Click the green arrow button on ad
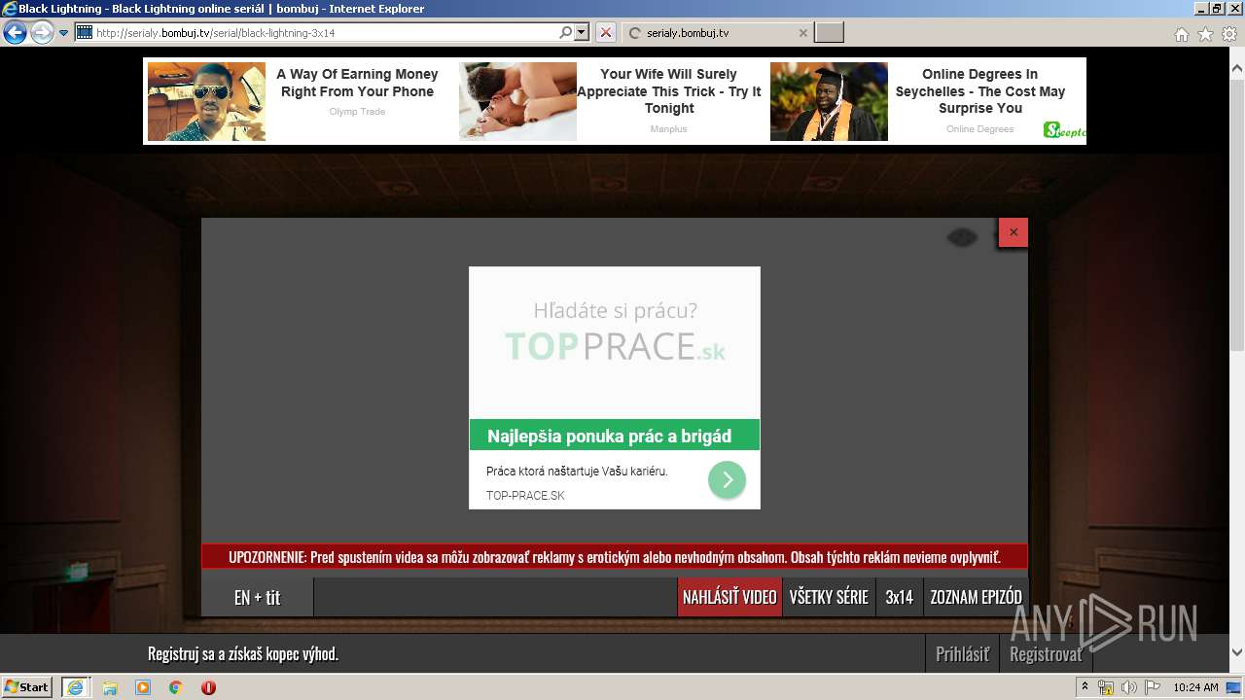Image resolution: width=1245 pixels, height=700 pixels. click(x=727, y=479)
